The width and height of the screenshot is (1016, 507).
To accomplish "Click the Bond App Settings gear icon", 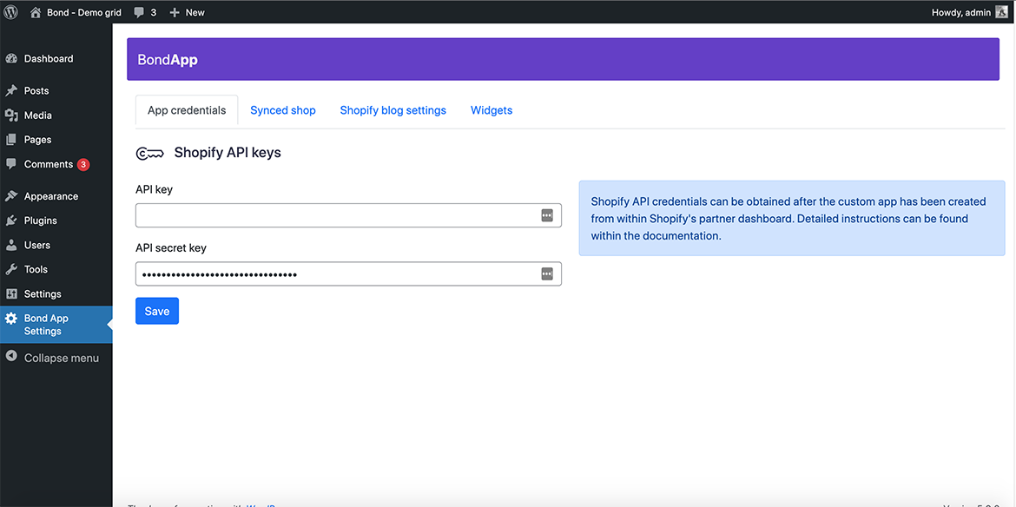I will 11,319.
